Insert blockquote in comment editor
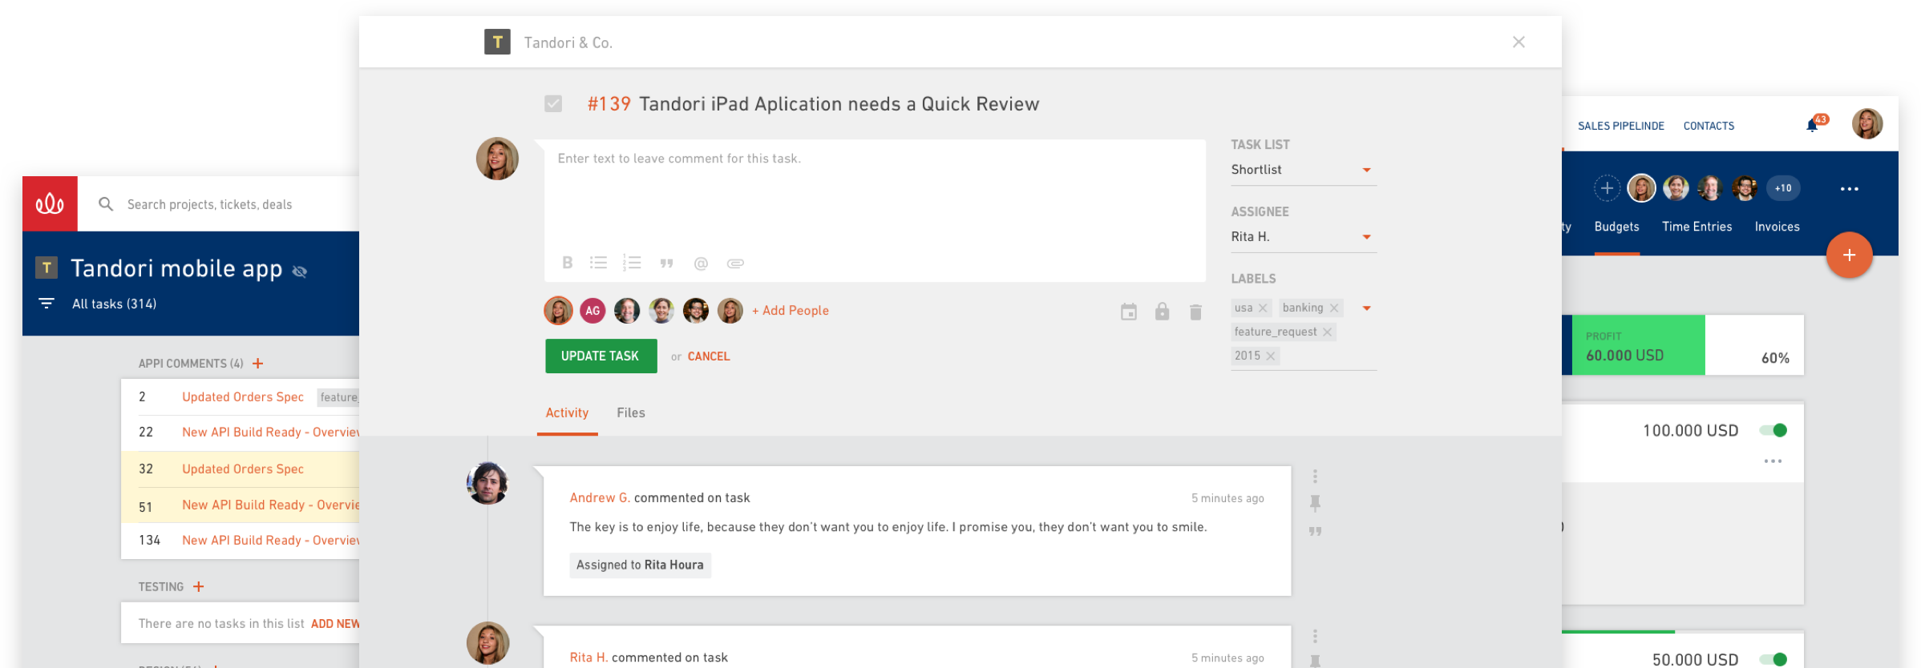Image resolution: width=1921 pixels, height=668 pixels. coord(666,264)
